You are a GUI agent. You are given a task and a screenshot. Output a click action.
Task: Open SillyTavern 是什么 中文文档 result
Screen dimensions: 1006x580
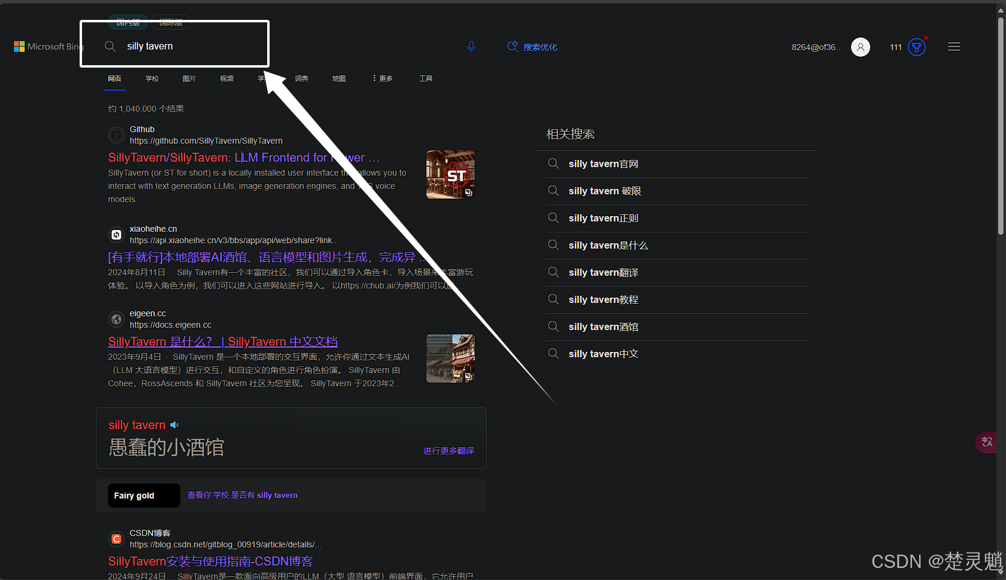click(223, 342)
